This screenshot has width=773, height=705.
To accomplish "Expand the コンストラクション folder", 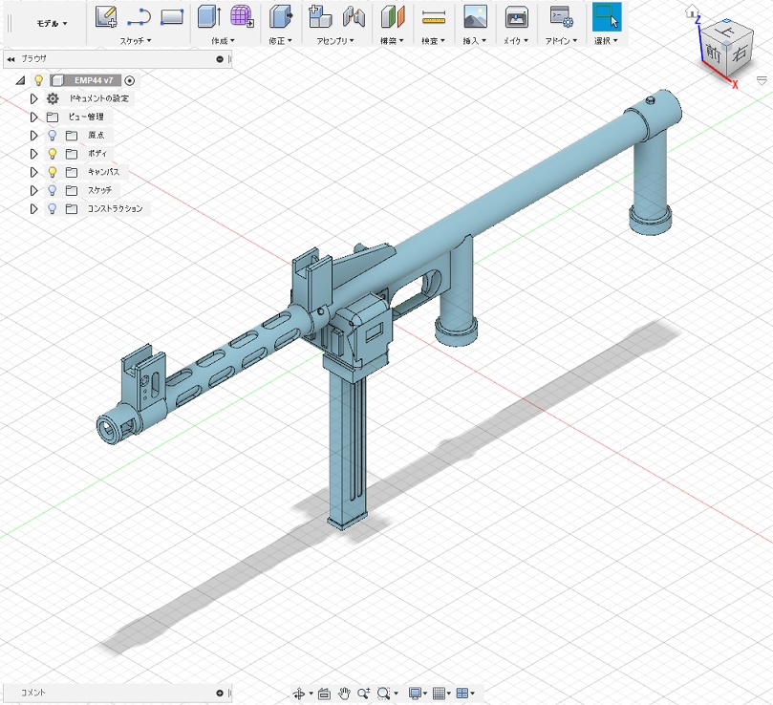I will click(34, 208).
